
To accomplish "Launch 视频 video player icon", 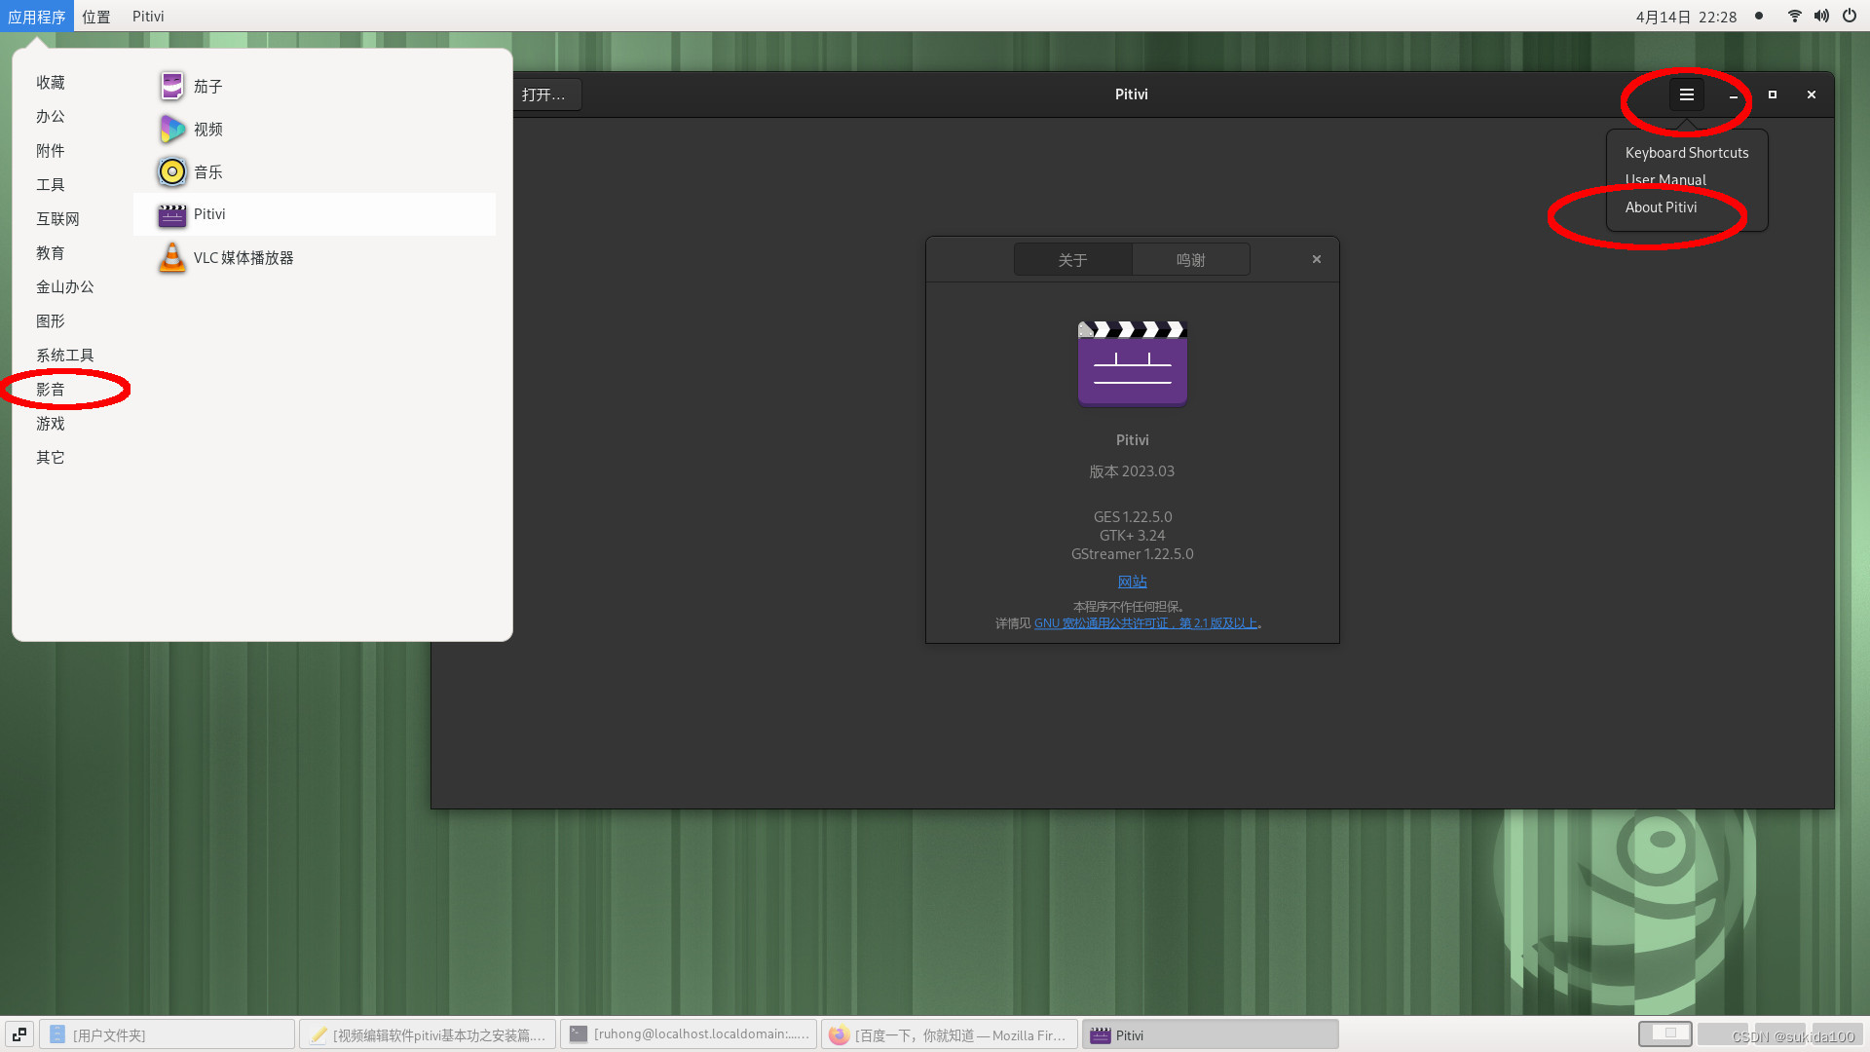I will click(x=171, y=129).
